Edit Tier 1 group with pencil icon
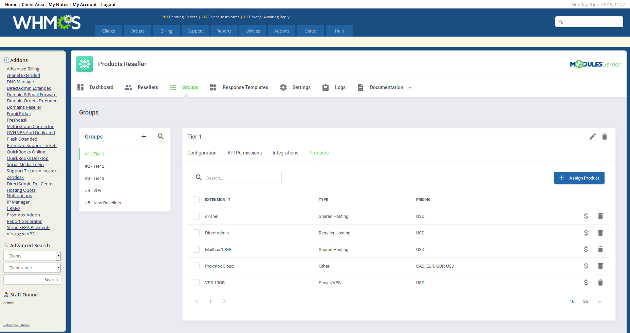The height and width of the screenshot is (333, 630). pyautogui.click(x=593, y=137)
